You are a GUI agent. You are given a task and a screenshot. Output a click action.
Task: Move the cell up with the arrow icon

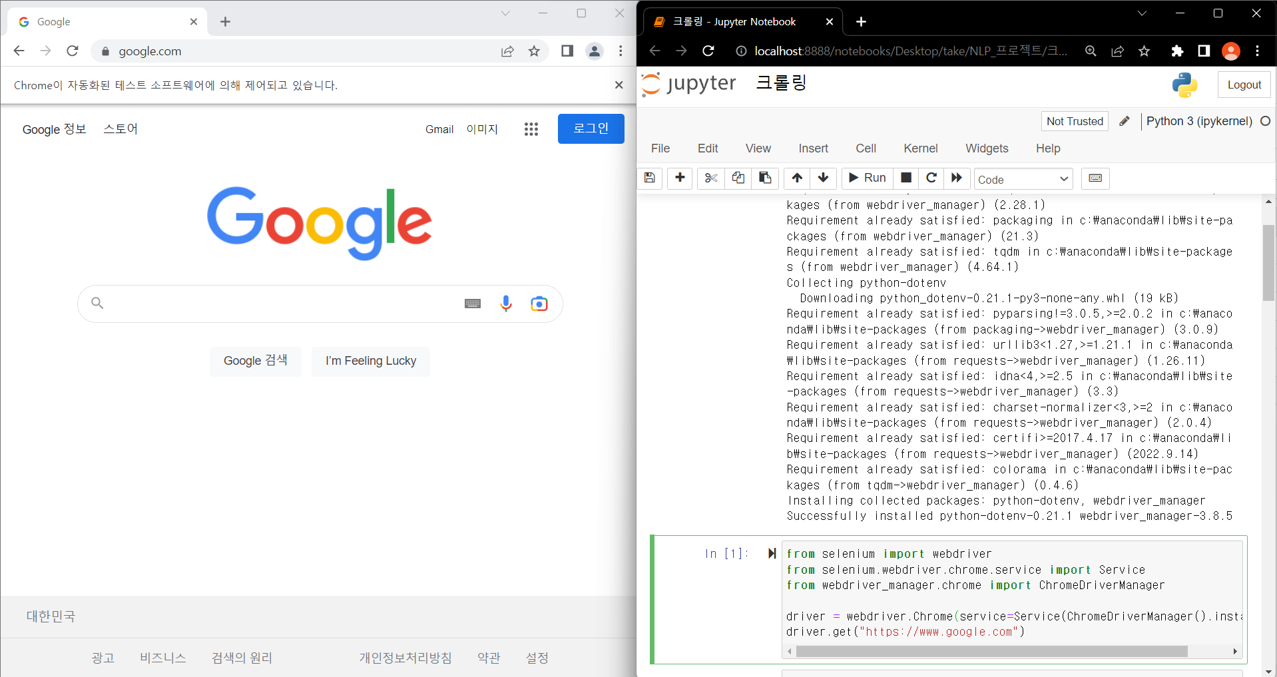[797, 178]
